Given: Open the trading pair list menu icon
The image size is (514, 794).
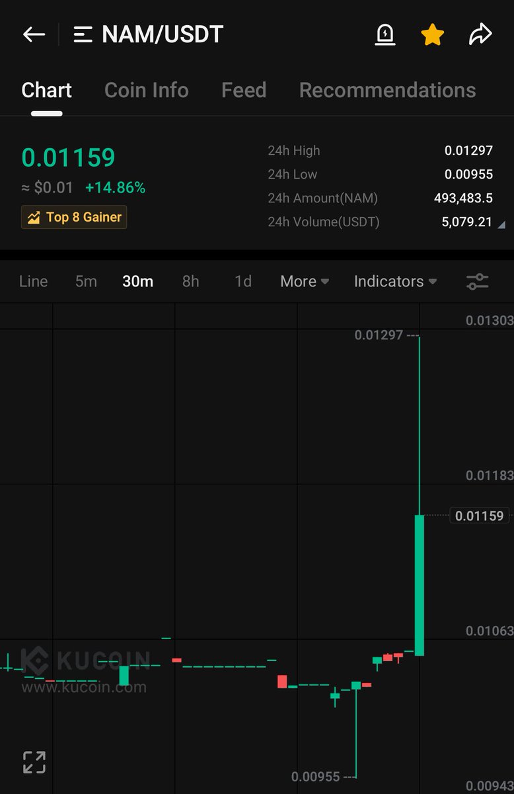Looking at the screenshot, I should pyautogui.click(x=83, y=34).
